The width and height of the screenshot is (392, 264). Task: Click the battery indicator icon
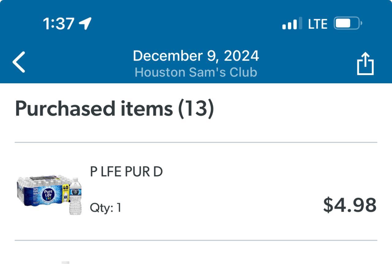347,23
